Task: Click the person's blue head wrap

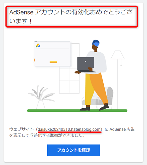Action: 96,43
